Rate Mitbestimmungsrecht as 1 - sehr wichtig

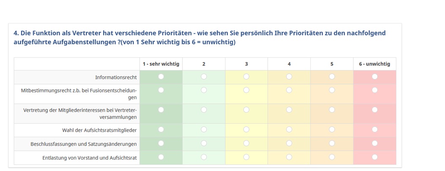pyautogui.click(x=161, y=90)
